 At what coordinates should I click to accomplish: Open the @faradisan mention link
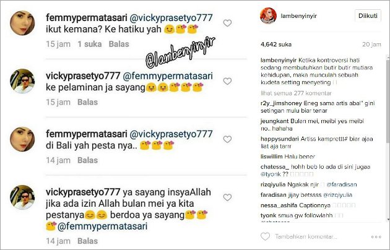coord(342,184)
